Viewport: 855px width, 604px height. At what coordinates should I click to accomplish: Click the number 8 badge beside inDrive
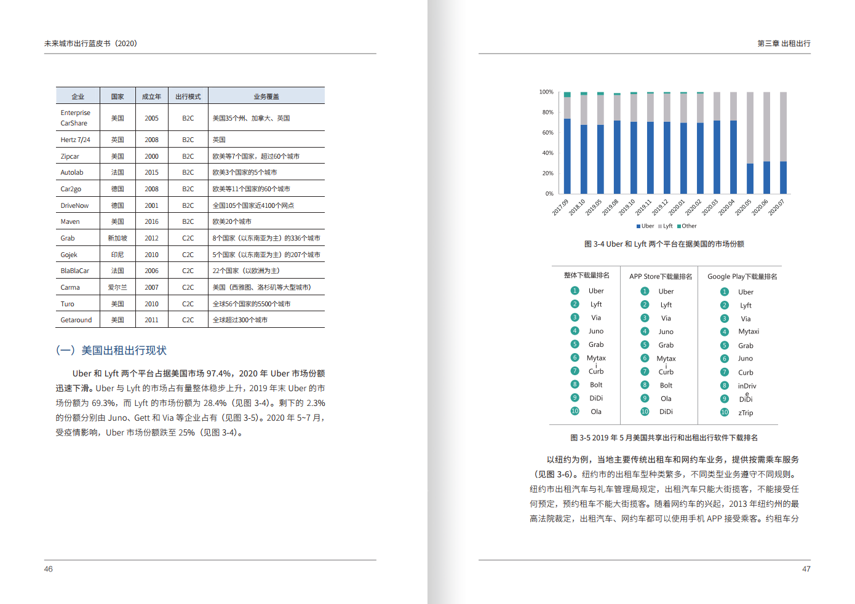(x=725, y=385)
